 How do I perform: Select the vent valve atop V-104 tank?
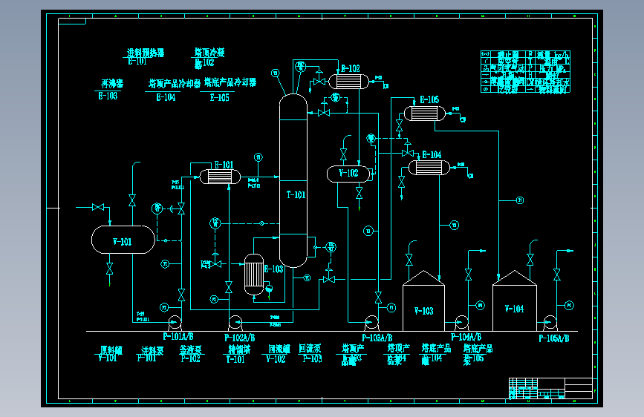tap(530, 260)
